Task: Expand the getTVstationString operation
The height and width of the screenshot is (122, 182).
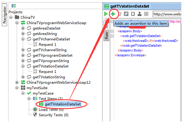Action: [23, 77]
